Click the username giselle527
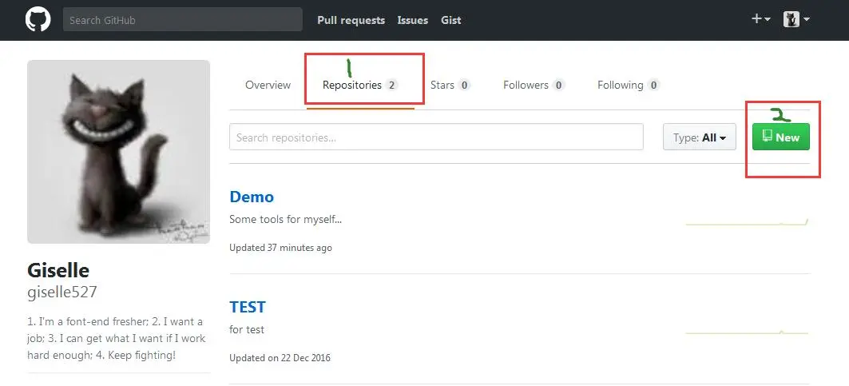The height and width of the screenshot is (386, 849). point(61,292)
